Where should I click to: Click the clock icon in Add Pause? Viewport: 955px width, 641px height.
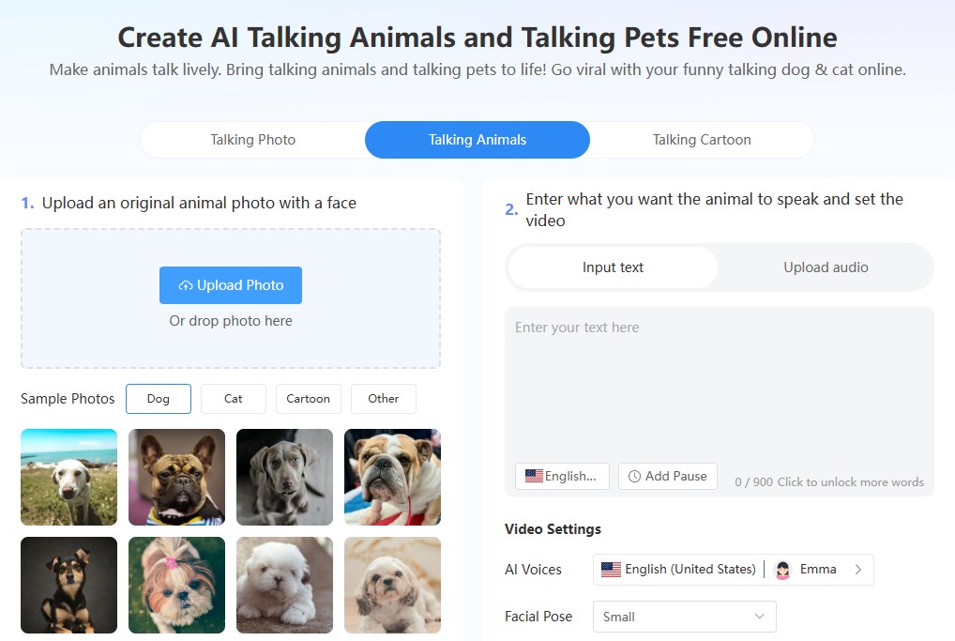tap(635, 476)
